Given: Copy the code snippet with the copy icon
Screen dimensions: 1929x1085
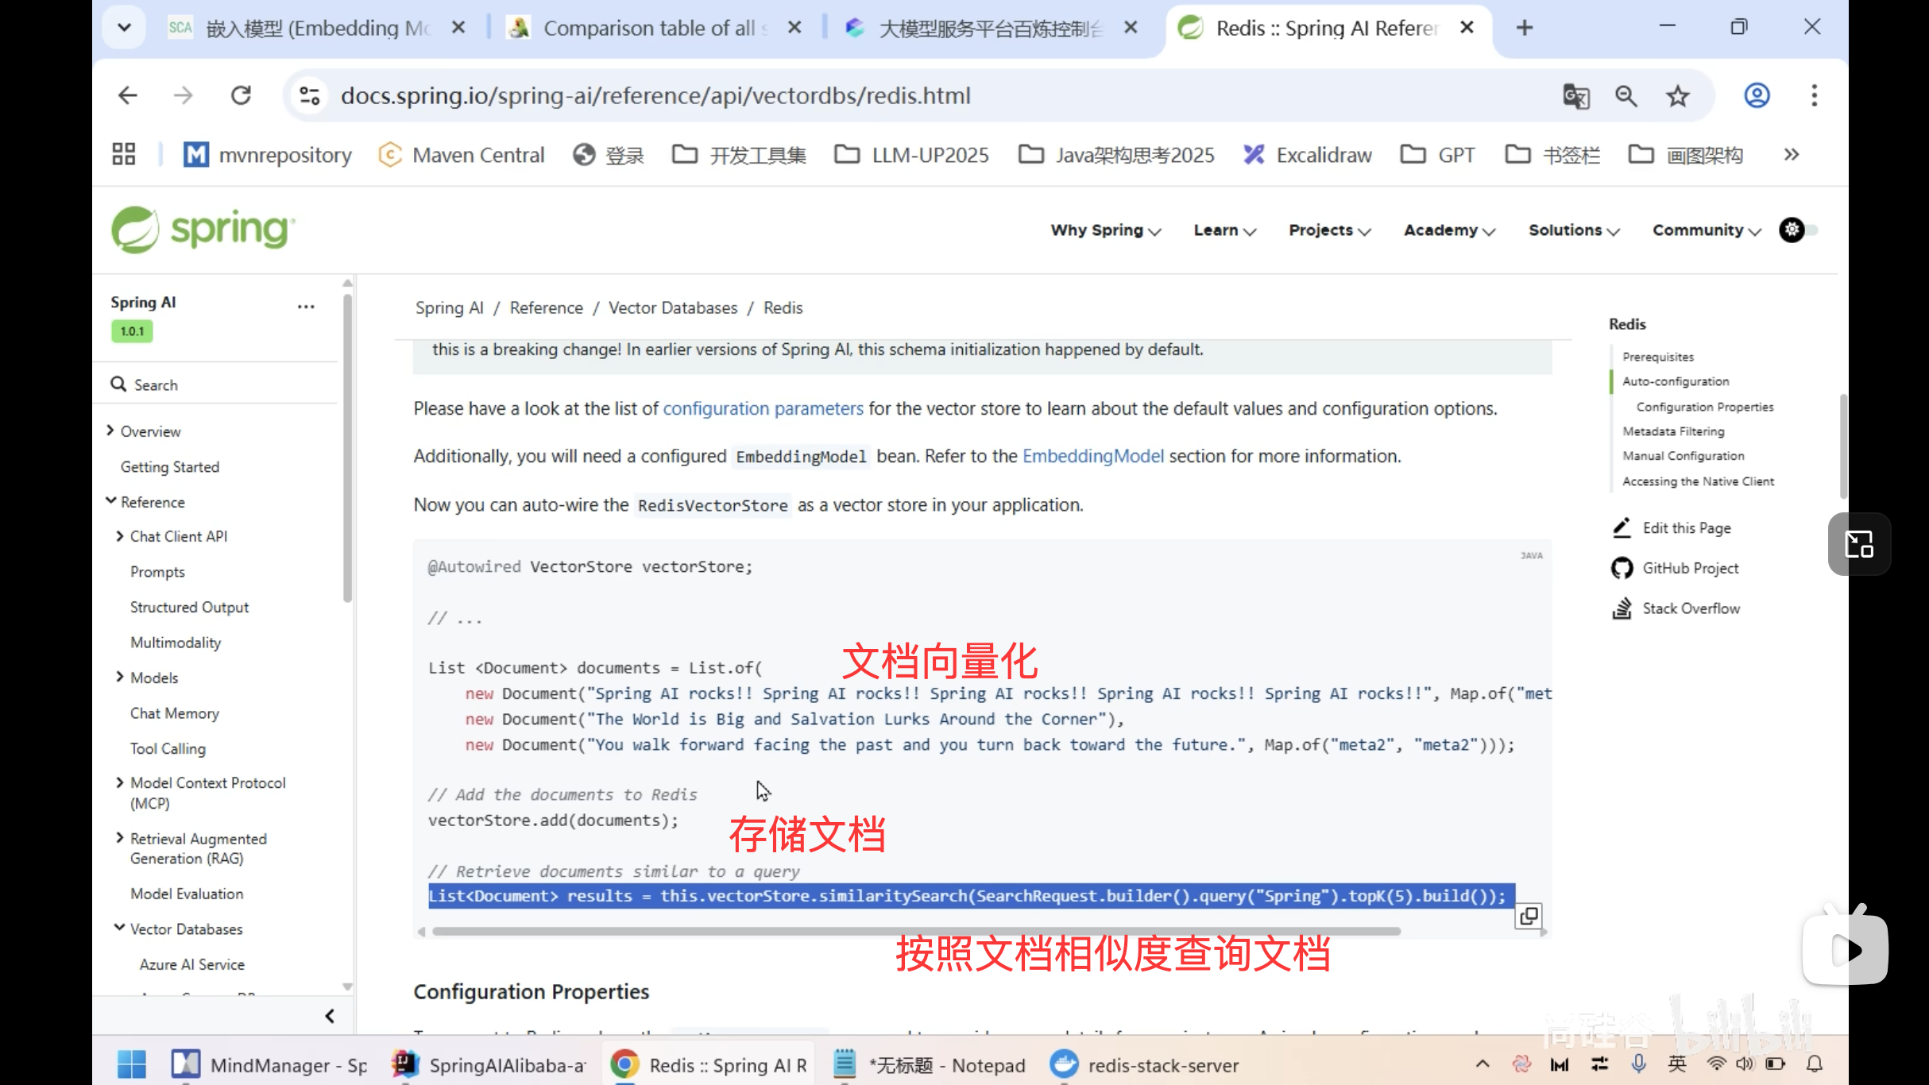Looking at the screenshot, I should point(1528,915).
